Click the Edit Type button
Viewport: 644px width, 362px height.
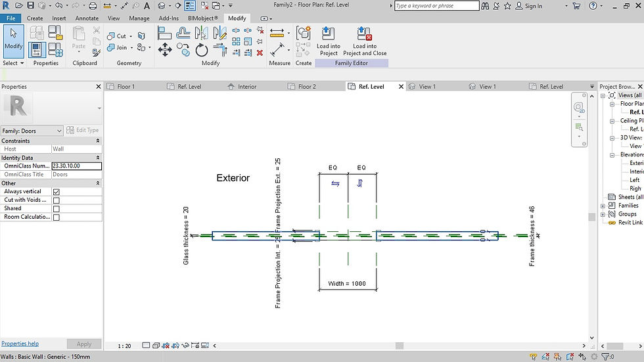pos(83,130)
